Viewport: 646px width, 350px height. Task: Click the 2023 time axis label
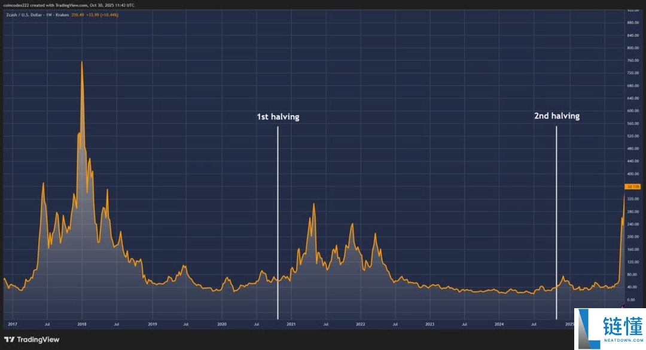tap(429, 324)
